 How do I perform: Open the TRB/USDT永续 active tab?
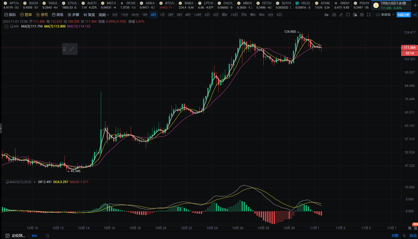(x=391, y=5)
